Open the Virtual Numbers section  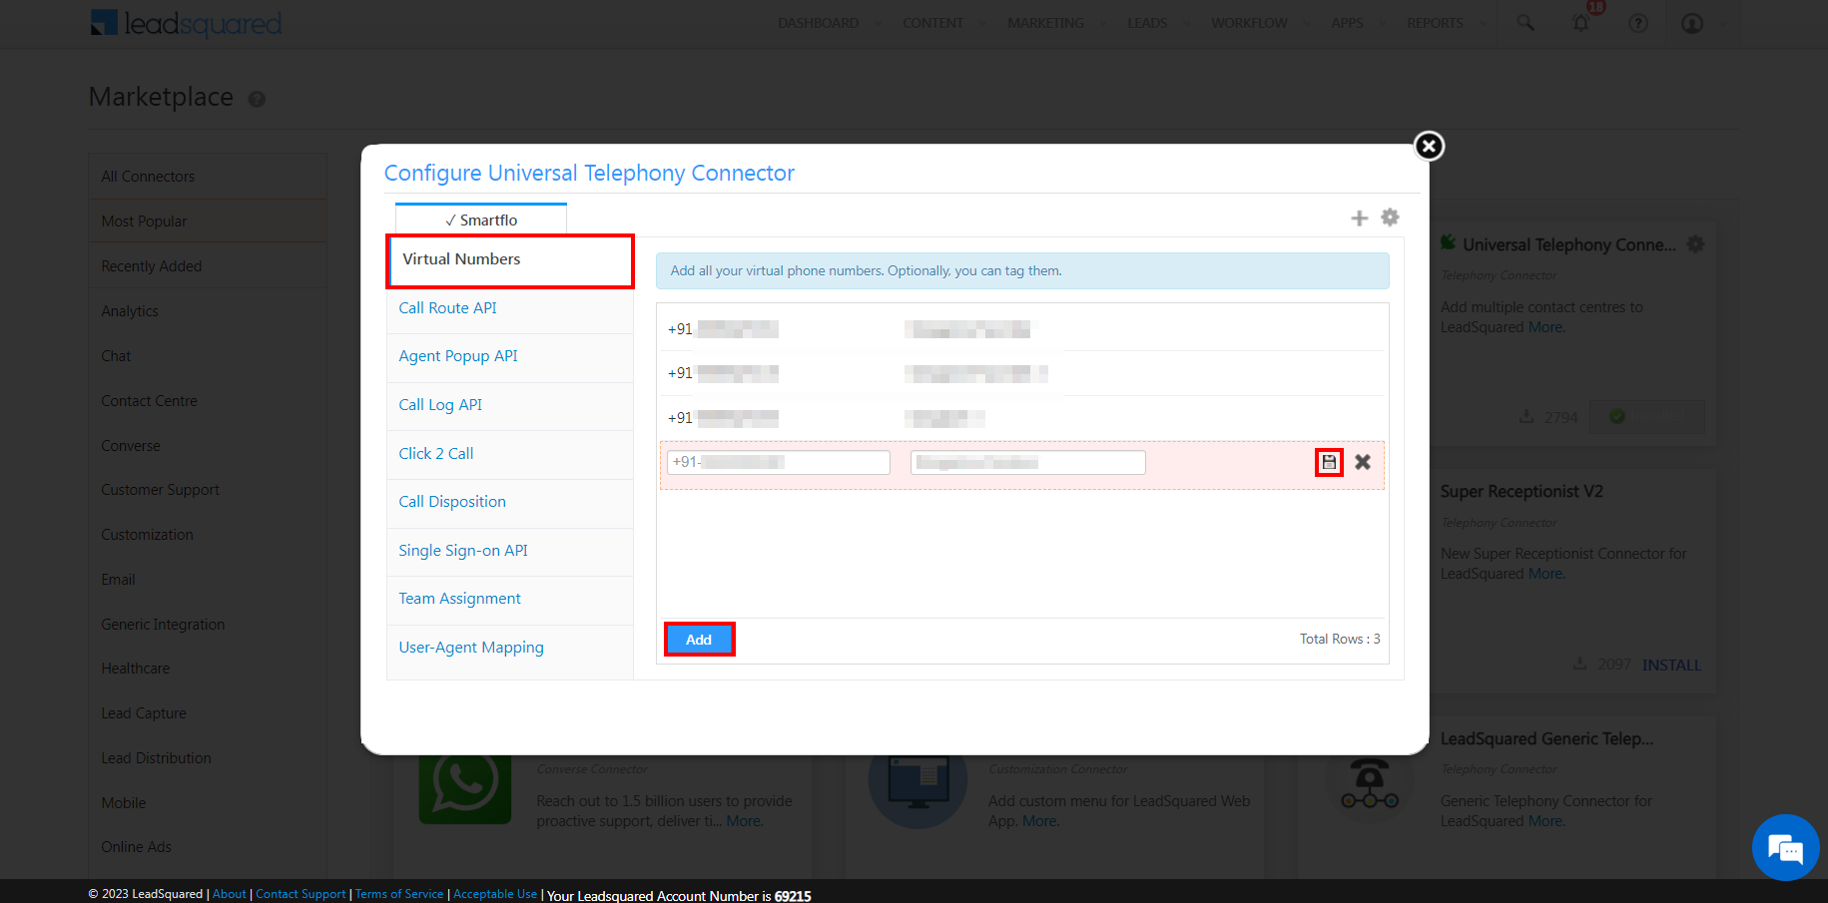[510, 259]
